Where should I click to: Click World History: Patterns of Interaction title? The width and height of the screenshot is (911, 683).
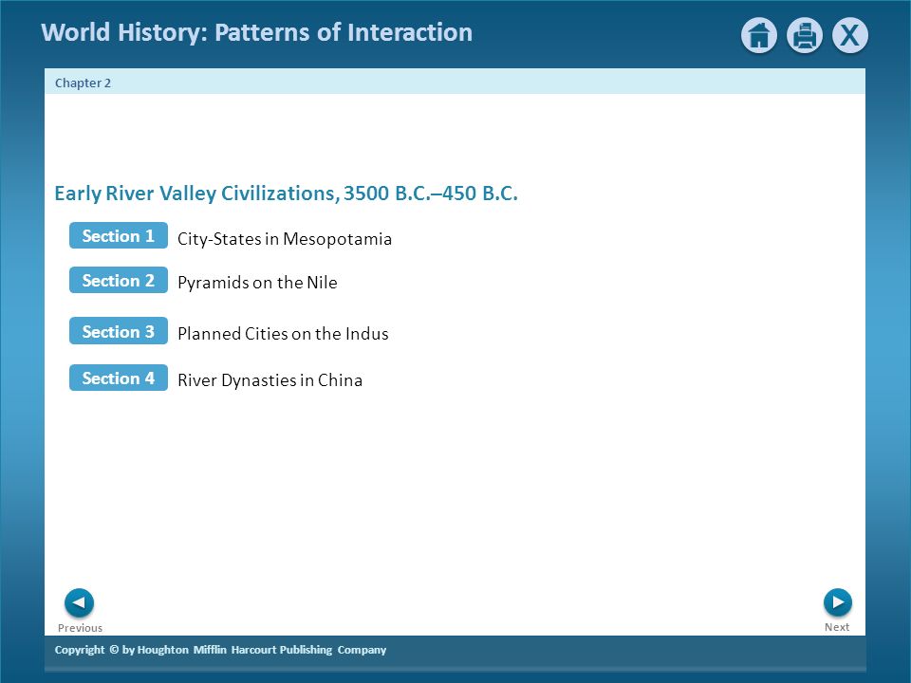click(257, 32)
